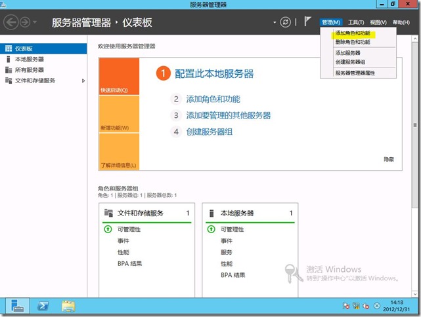Open 性能 in 本地服务器 tile
This screenshot has height=317, width=421.
tap(227, 264)
